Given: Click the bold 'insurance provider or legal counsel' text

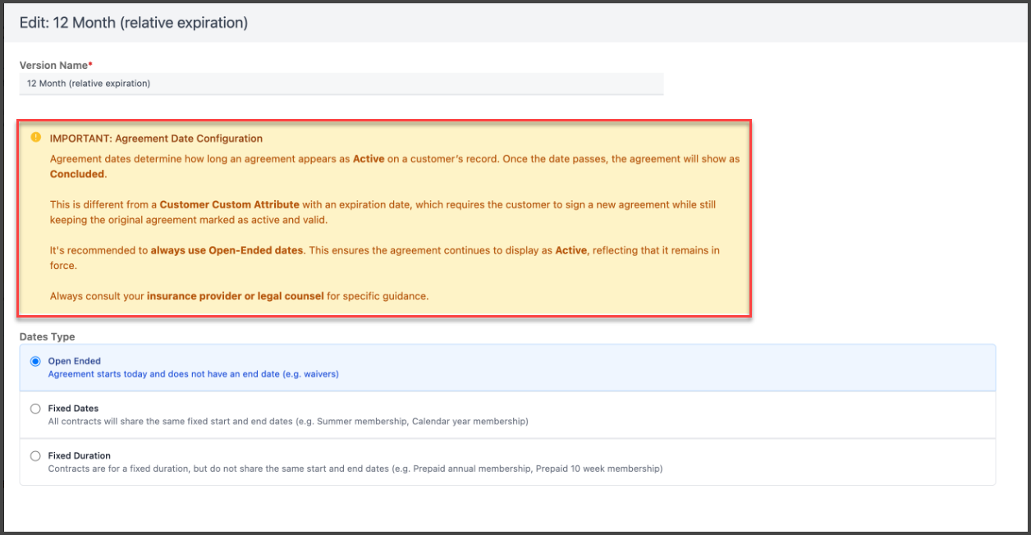Looking at the screenshot, I should 235,296.
